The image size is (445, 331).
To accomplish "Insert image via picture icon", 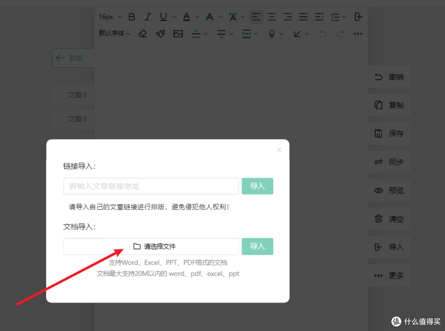I will 178,34.
